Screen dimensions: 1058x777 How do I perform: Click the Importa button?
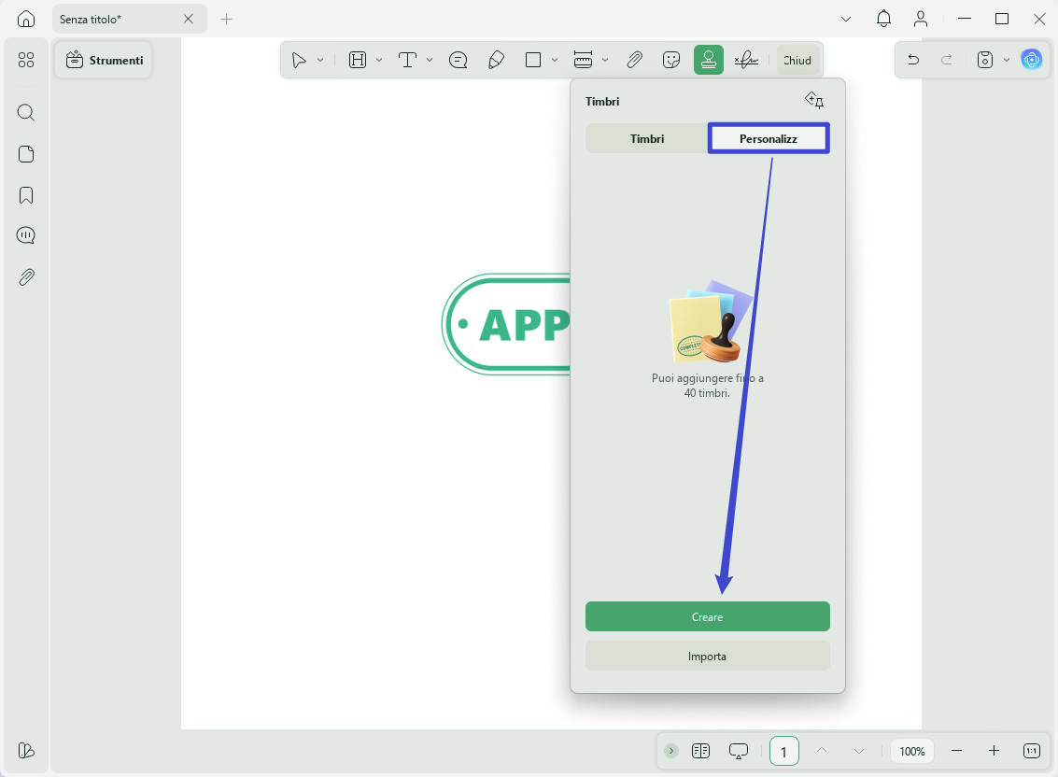click(x=707, y=656)
